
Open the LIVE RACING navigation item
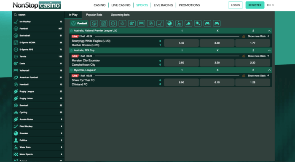coord(164,5)
